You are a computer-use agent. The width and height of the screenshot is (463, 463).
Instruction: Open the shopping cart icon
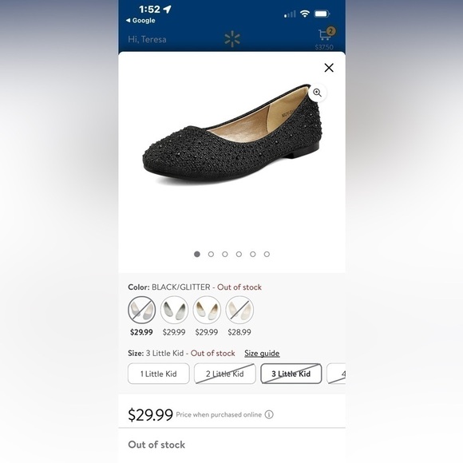pyautogui.click(x=326, y=35)
